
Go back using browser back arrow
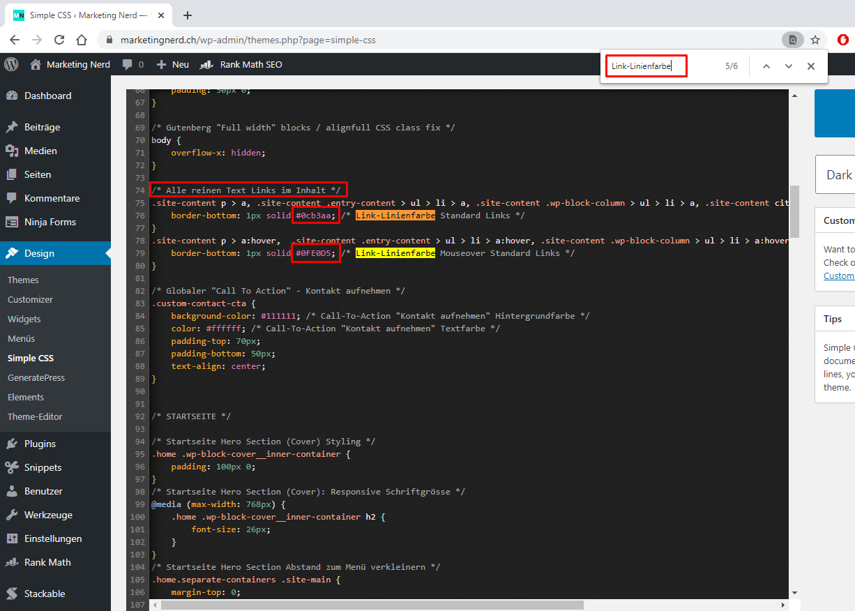(15, 40)
